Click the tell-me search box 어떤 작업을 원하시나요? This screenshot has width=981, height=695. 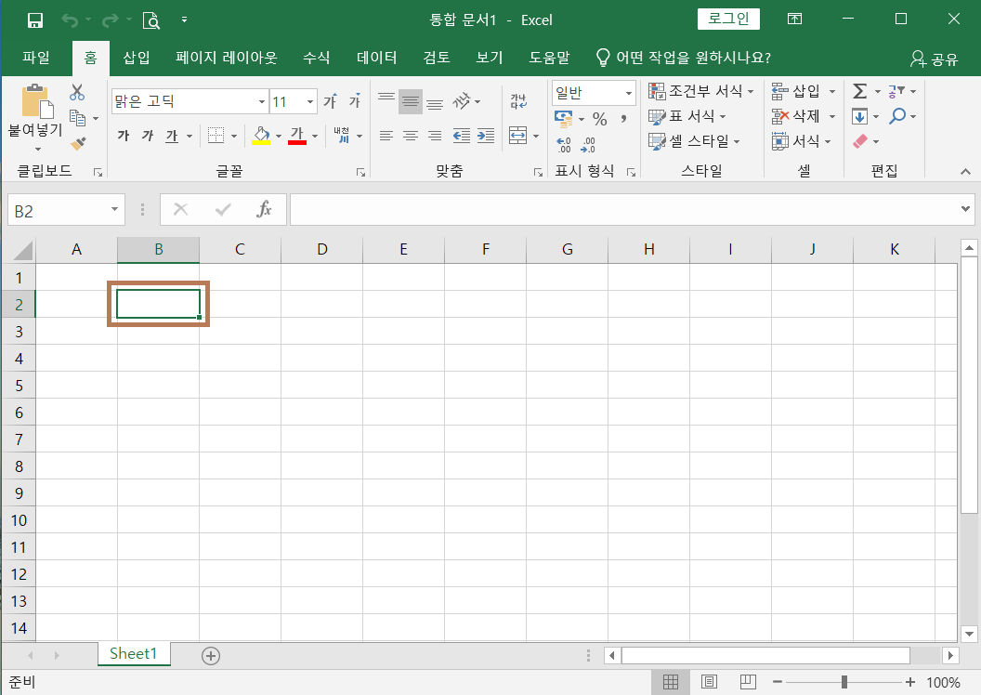click(683, 58)
